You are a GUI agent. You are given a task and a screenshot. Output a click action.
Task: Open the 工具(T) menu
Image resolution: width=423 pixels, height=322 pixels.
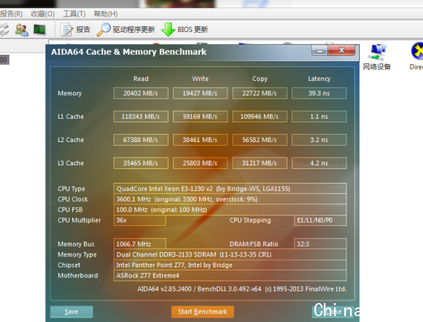pos(74,14)
